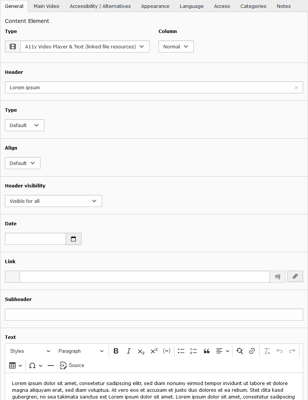Open the Styles dropdown in the editor
Image resolution: width=308 pixels, height=400 pixels.
[x=30, y=351]
